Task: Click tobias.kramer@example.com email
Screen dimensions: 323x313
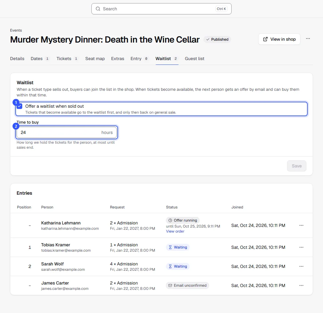Action: click(66, 250)
